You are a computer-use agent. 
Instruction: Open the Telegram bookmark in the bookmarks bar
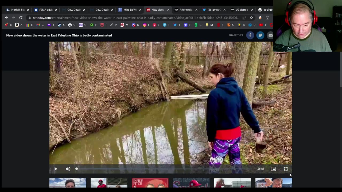[x=166, y=25]
